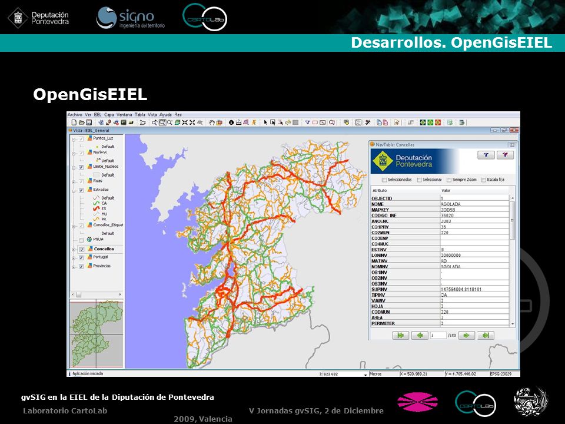
Task: Select the CA green road legend symbol
Action: point(96,203)
